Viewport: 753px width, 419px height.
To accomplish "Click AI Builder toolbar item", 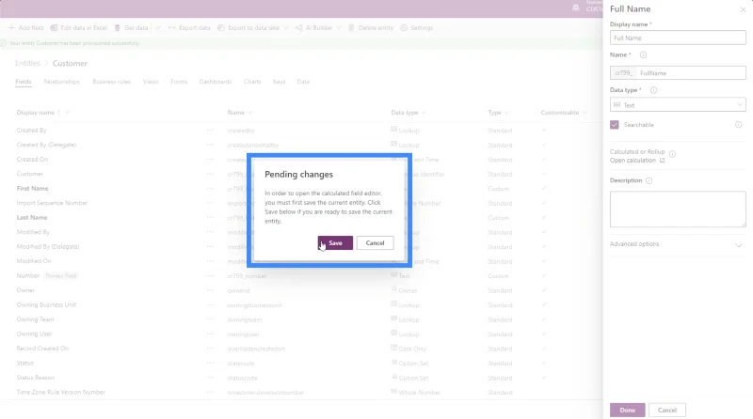I will [x=313, y=28].
